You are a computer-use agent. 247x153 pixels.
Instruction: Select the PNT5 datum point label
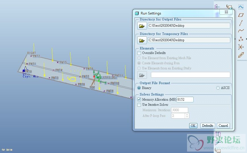[x=63, y=62]
